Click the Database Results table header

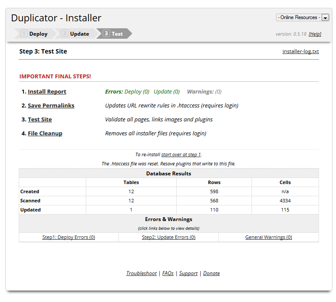[x=168, y=174]
